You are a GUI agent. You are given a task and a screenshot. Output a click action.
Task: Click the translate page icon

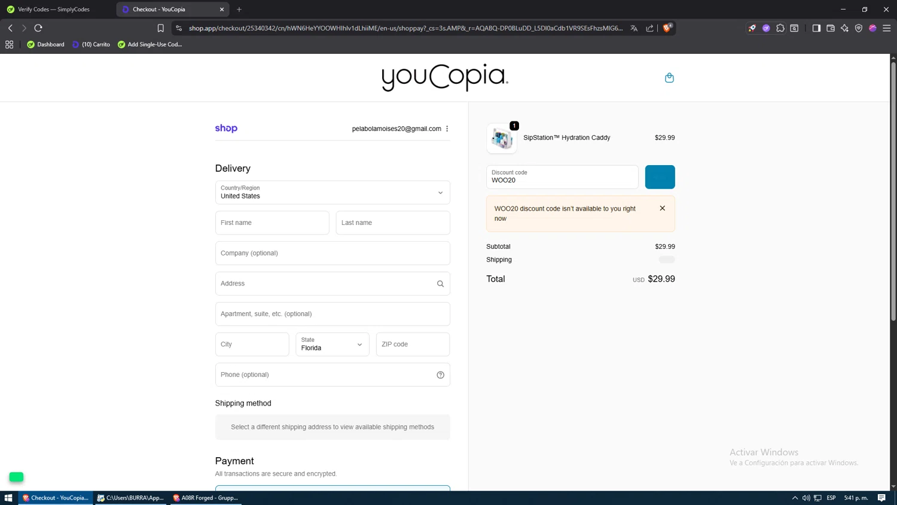tap(634, 28)
